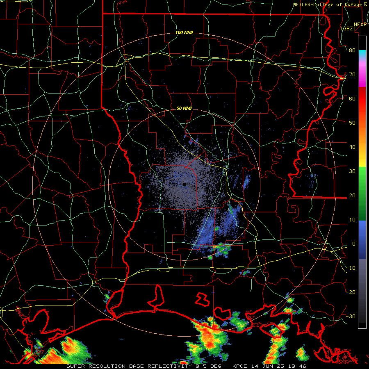The width and height of the screenshot is (369, 369).
Task: Click the black radar site dot at map center
Action: point(184,184)
